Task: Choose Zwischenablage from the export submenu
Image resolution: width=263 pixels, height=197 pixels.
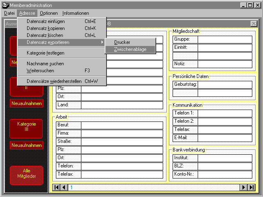Action: click(x=130, y=49)
